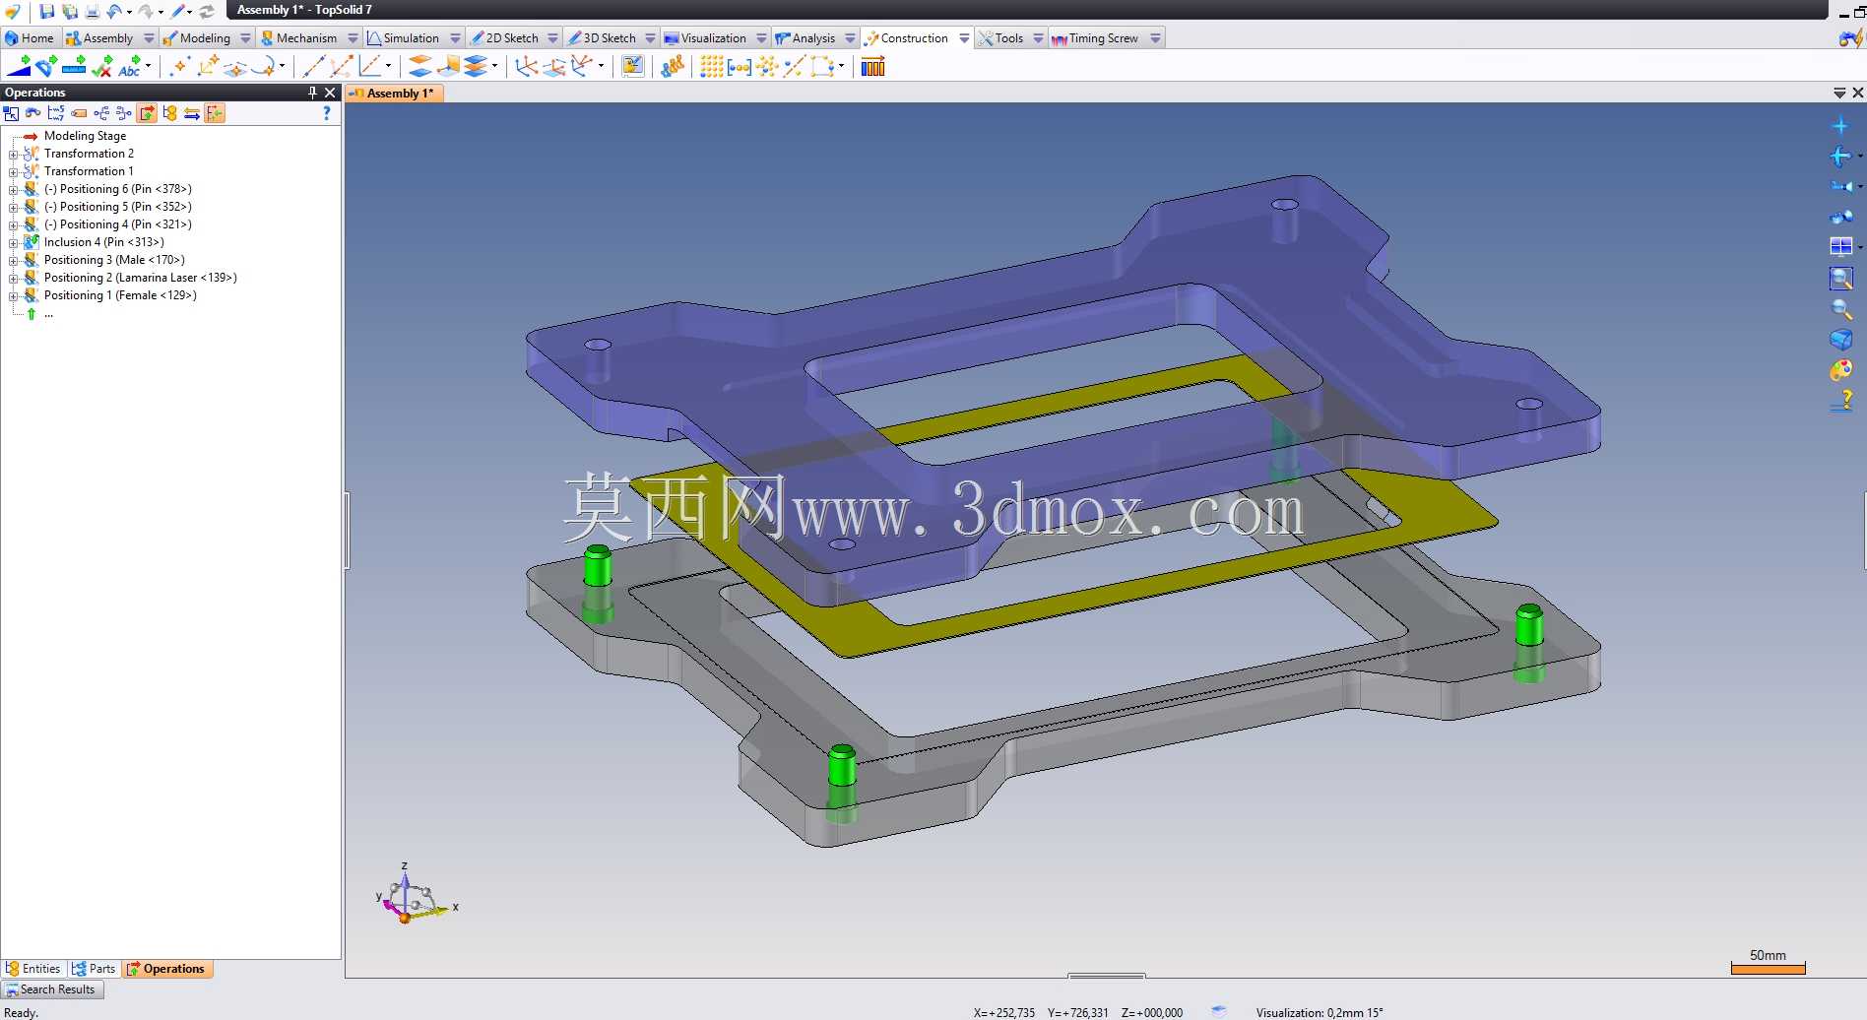Open the color palette rendering icon
The height and width of the screenshot is (1020, 1867).
(x=1840, y=370)
